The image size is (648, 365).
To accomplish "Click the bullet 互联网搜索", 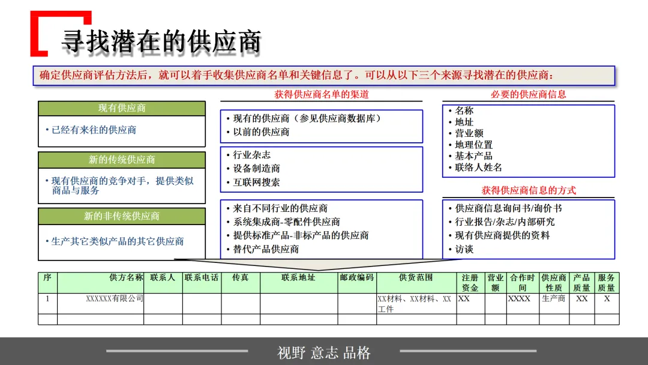I will (256, 182).
